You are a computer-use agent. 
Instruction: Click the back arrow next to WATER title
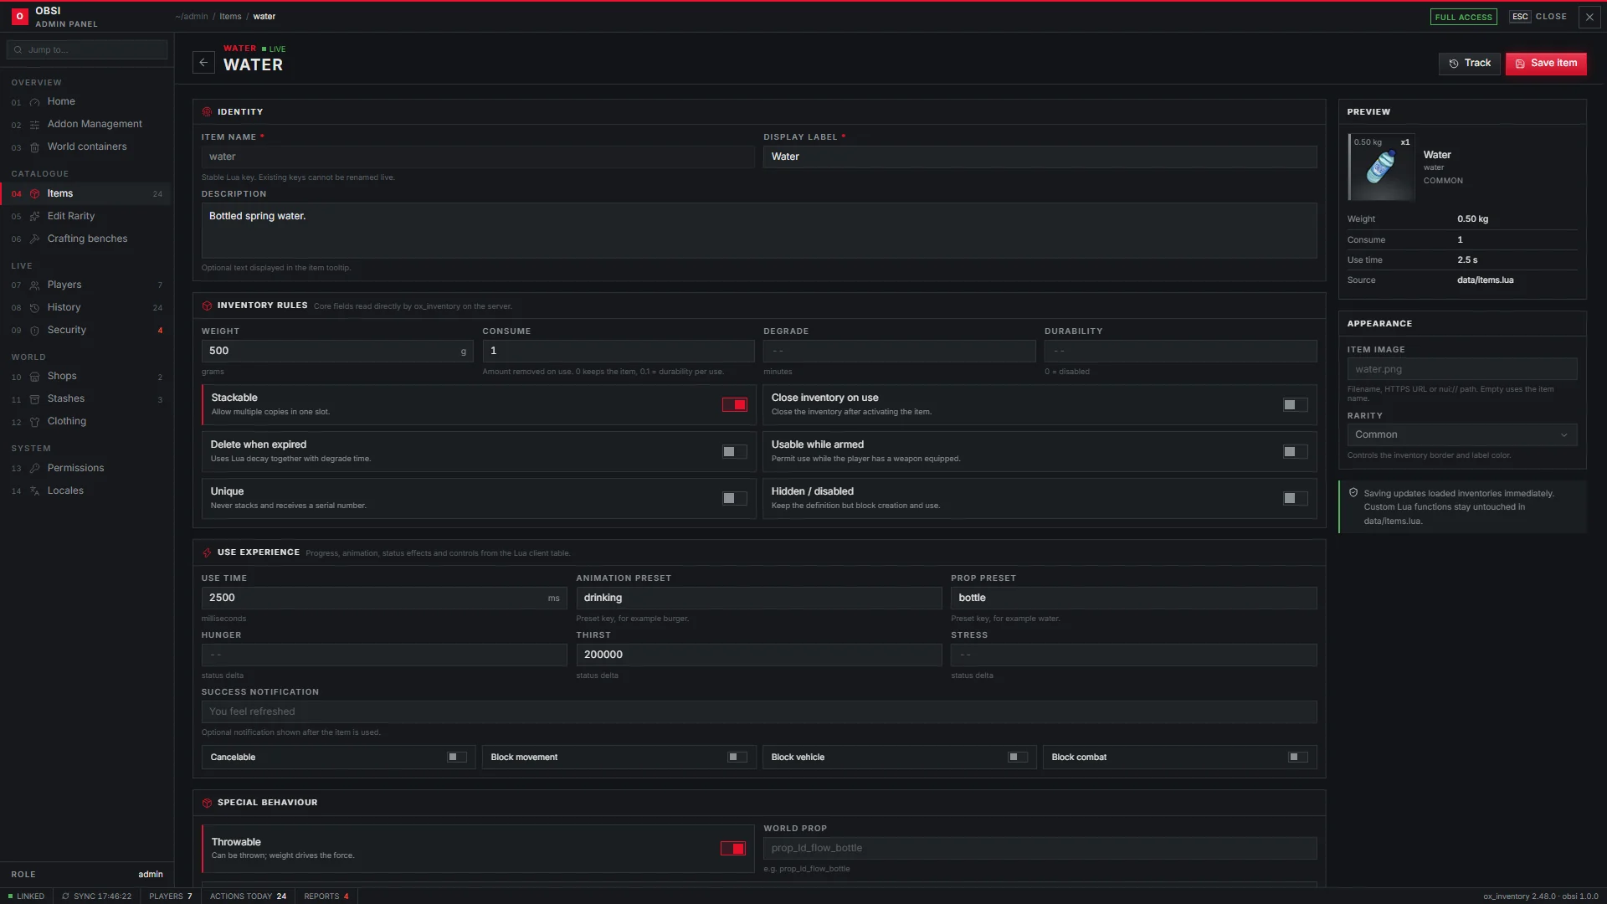[x=203, y=63]
